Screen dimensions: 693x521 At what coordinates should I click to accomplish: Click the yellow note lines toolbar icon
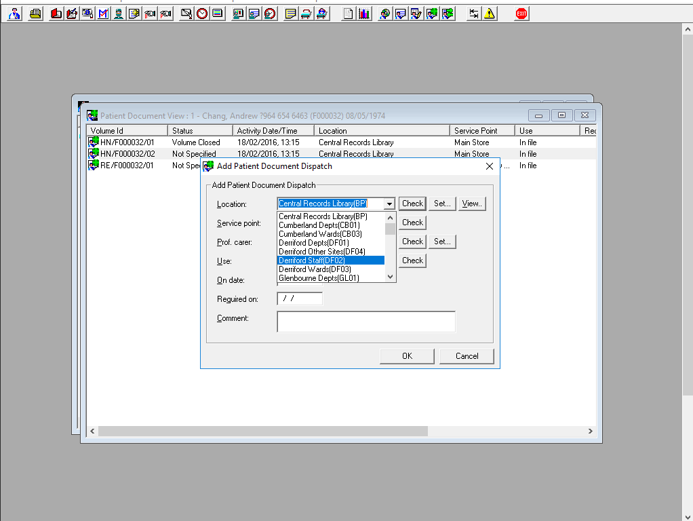coord(290,14)
